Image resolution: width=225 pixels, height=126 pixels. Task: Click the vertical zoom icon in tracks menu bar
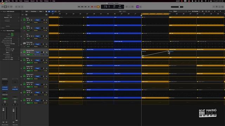206,11
